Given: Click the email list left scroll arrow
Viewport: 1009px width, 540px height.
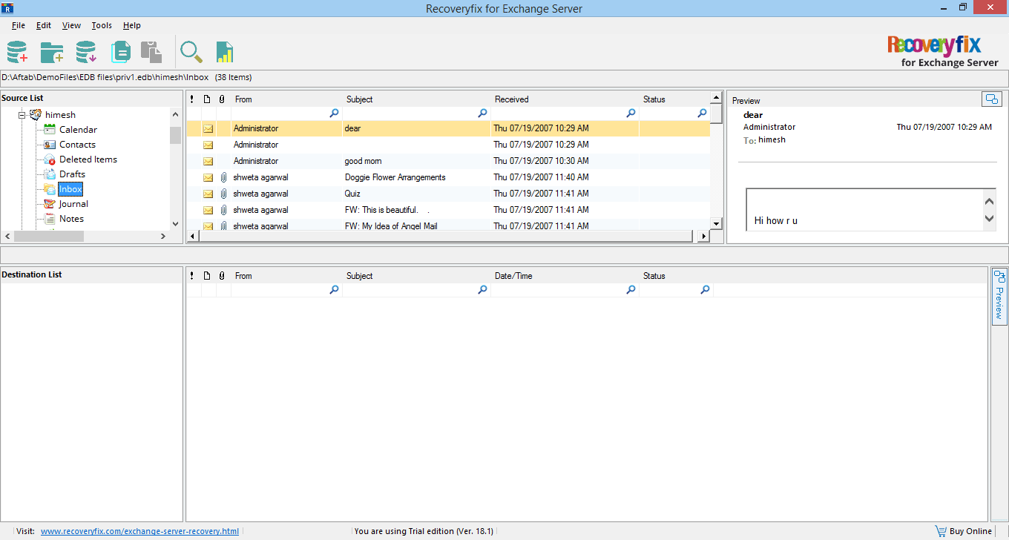Looking at the screenshot, I should point(192,236).
